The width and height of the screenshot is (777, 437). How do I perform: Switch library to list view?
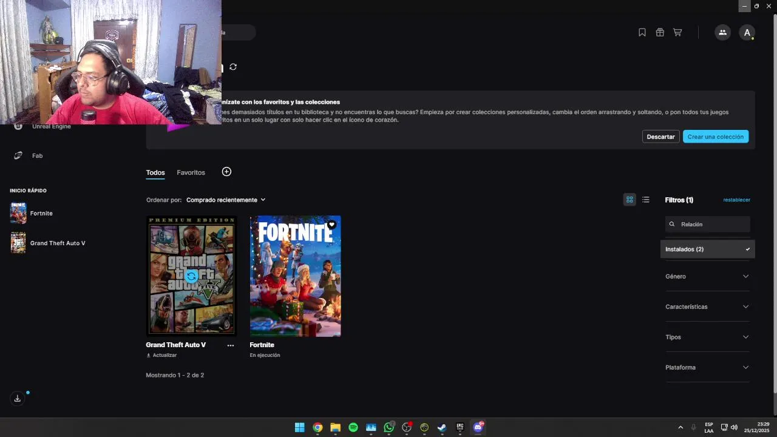coord(646,200)
